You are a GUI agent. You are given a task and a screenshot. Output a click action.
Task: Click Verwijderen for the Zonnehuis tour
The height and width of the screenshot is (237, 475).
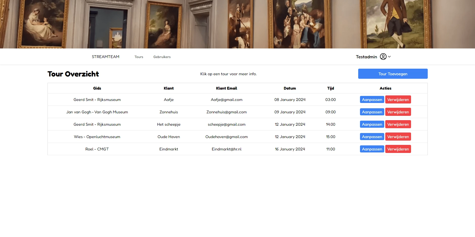coord(398,112)
